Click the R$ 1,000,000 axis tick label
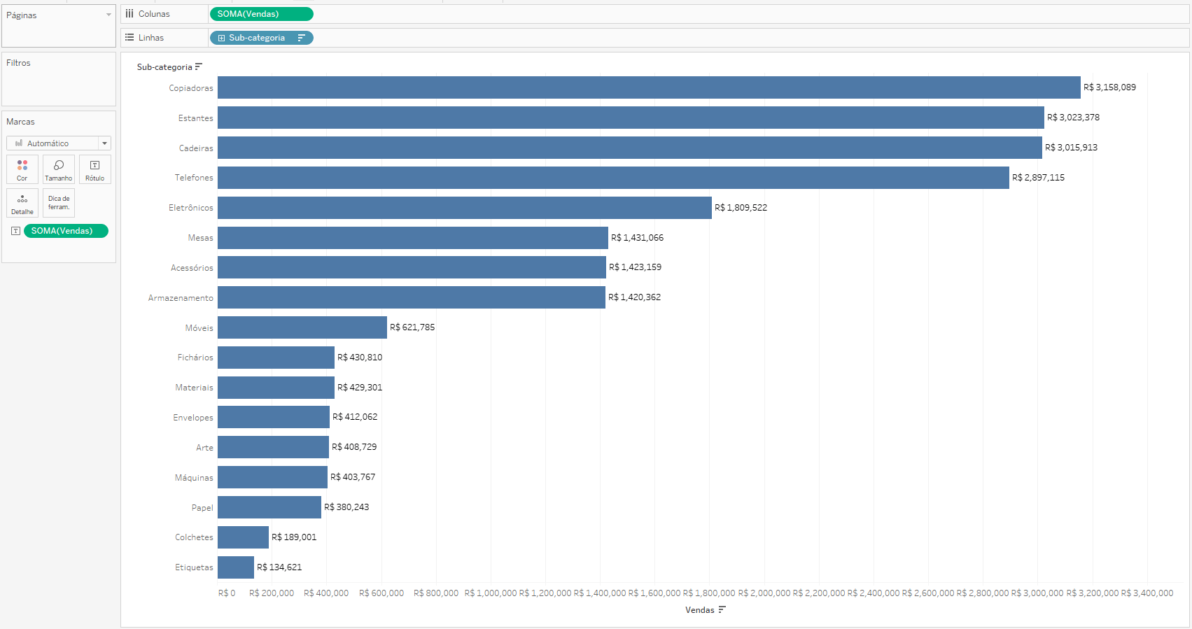 point(491,593)
